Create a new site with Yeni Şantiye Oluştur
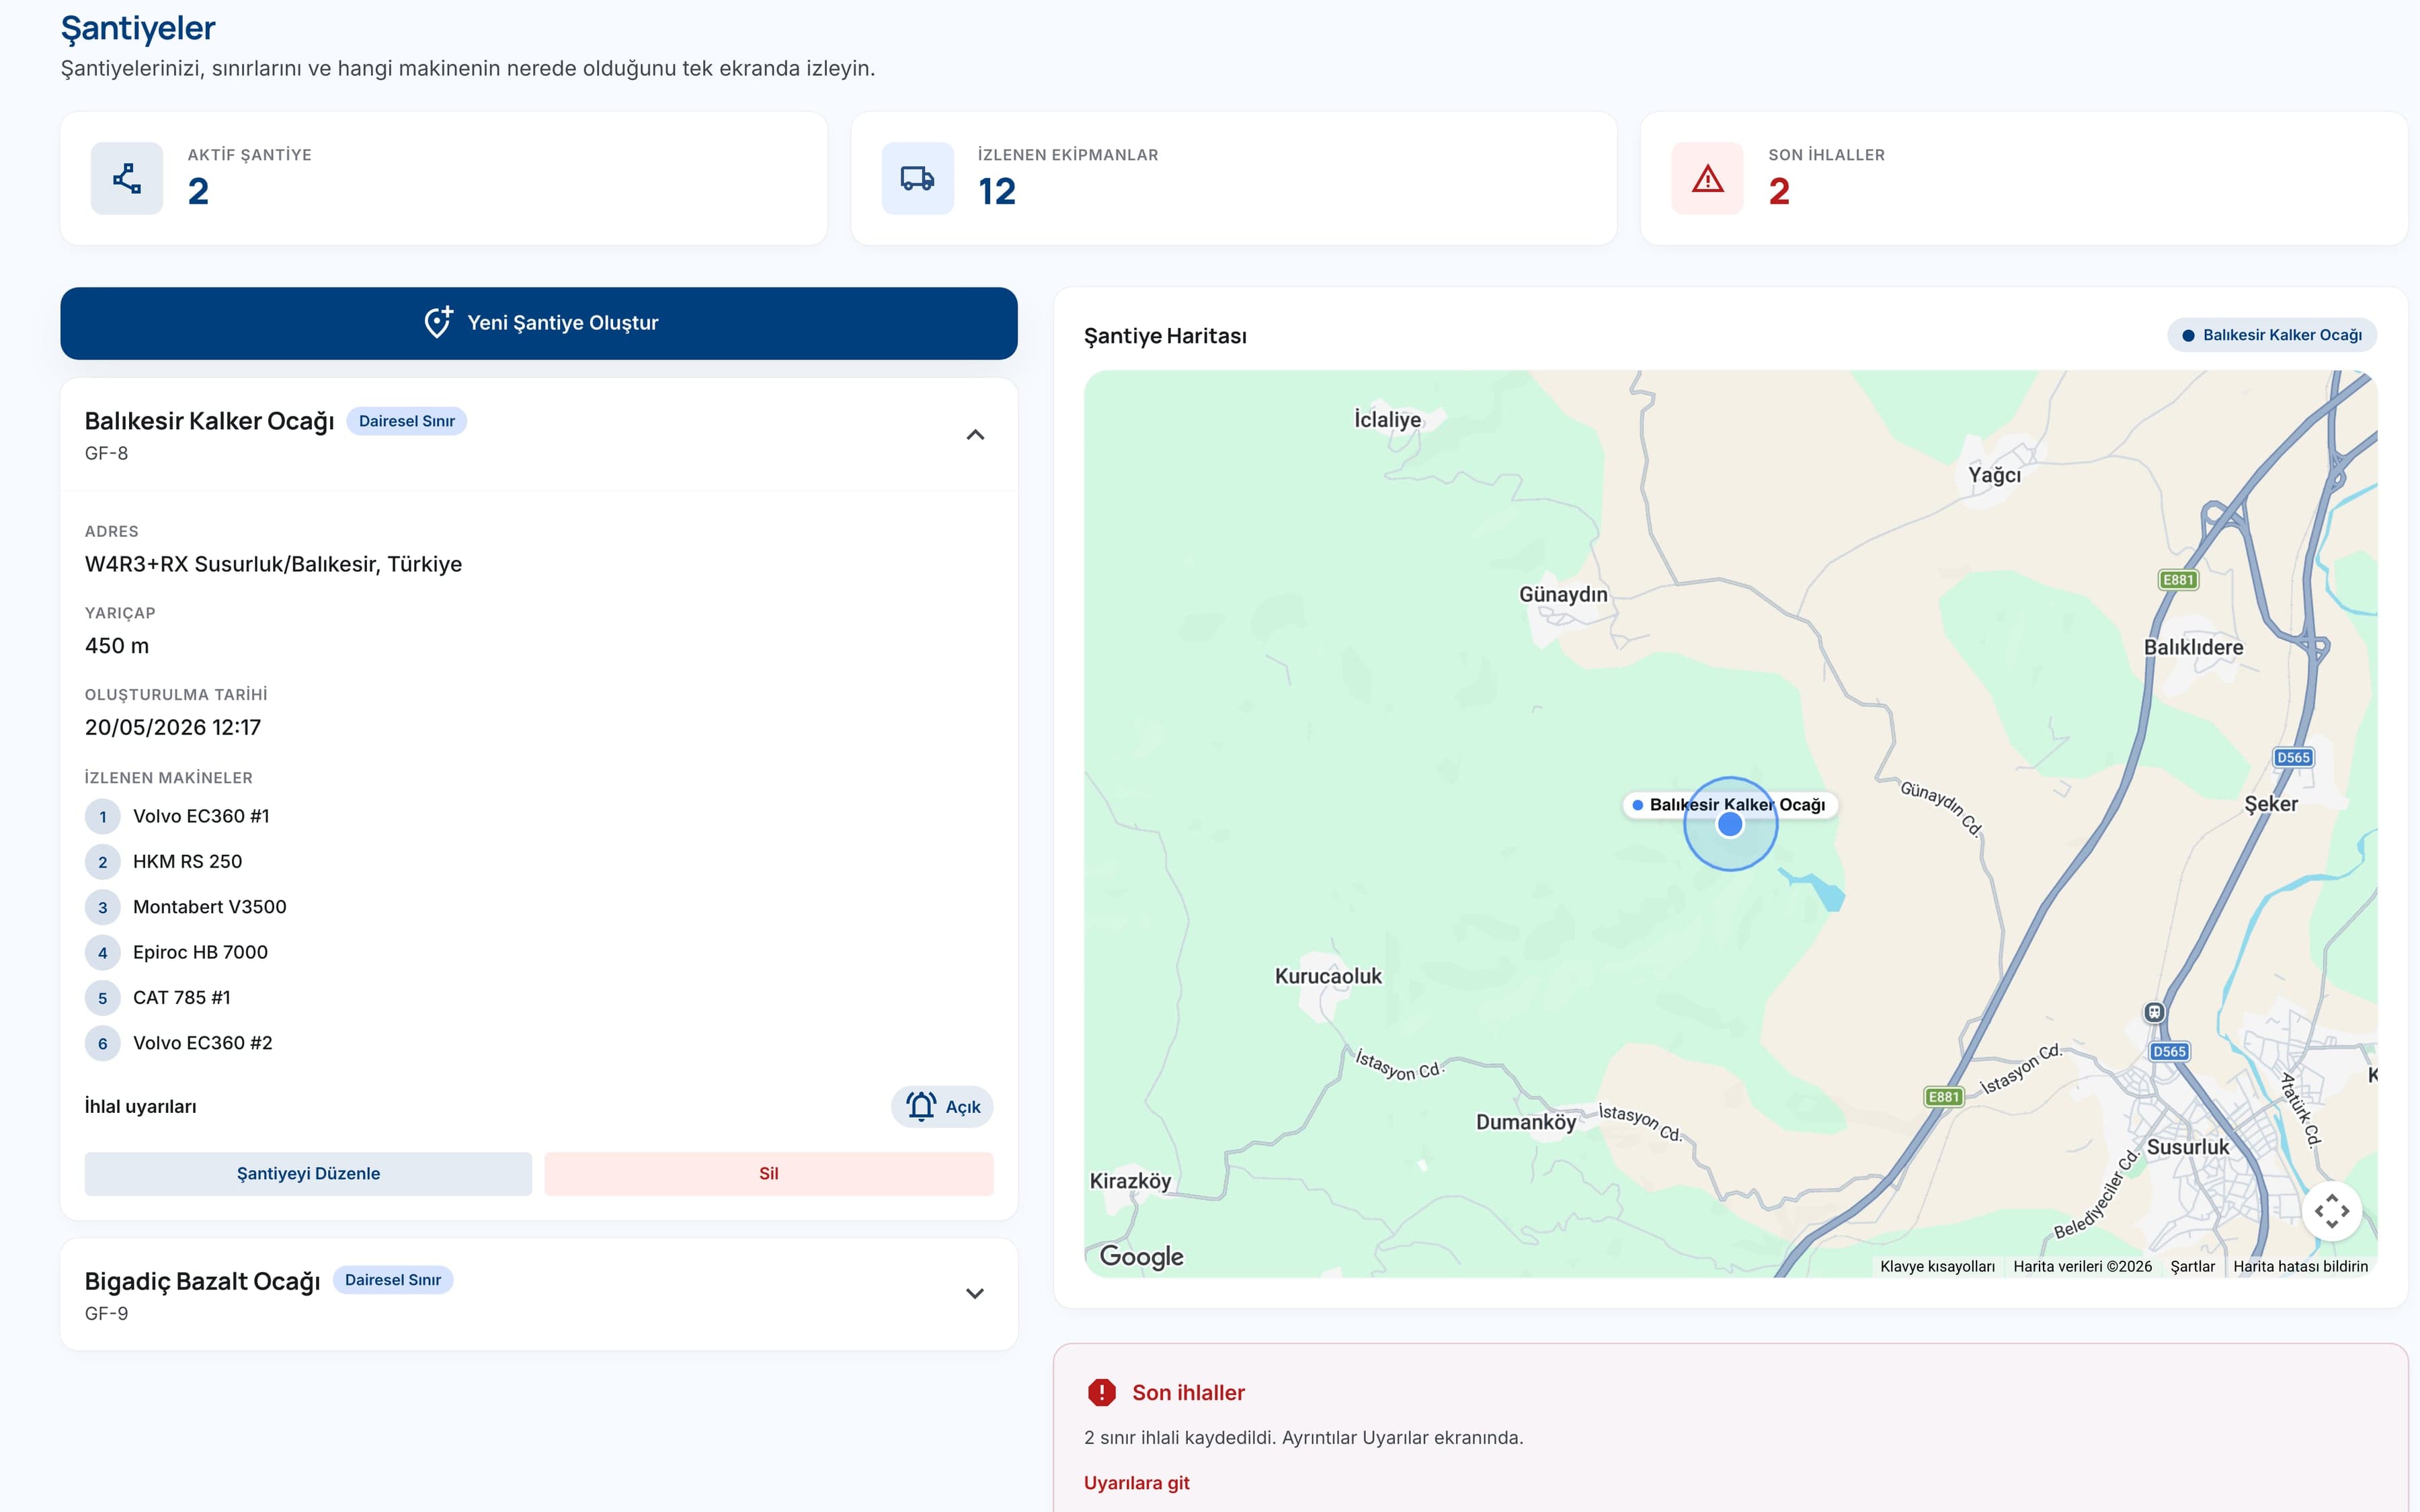2420x1512 pixels. point(539,323)
